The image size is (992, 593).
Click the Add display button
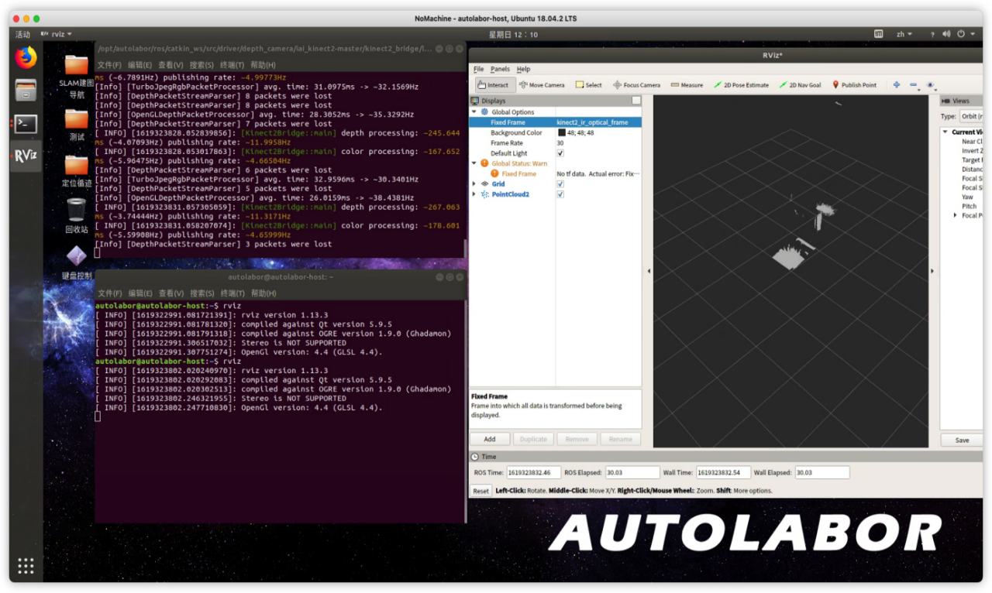tap(490, 439)
